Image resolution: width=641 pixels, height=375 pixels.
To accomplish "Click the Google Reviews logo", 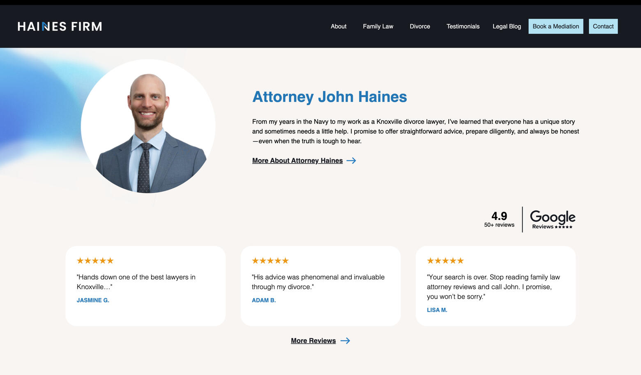I will pos(552,220).
